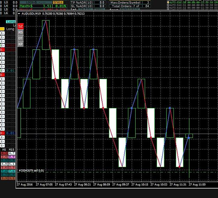Click the yellow swatch beside Long

(2, 29)
